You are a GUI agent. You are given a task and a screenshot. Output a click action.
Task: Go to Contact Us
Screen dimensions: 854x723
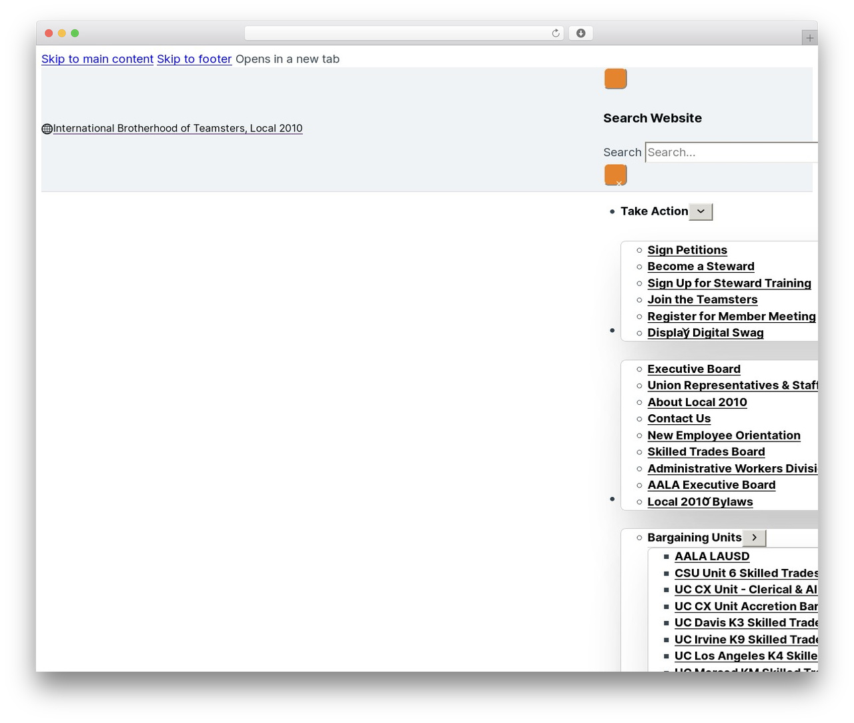[679, 418]
